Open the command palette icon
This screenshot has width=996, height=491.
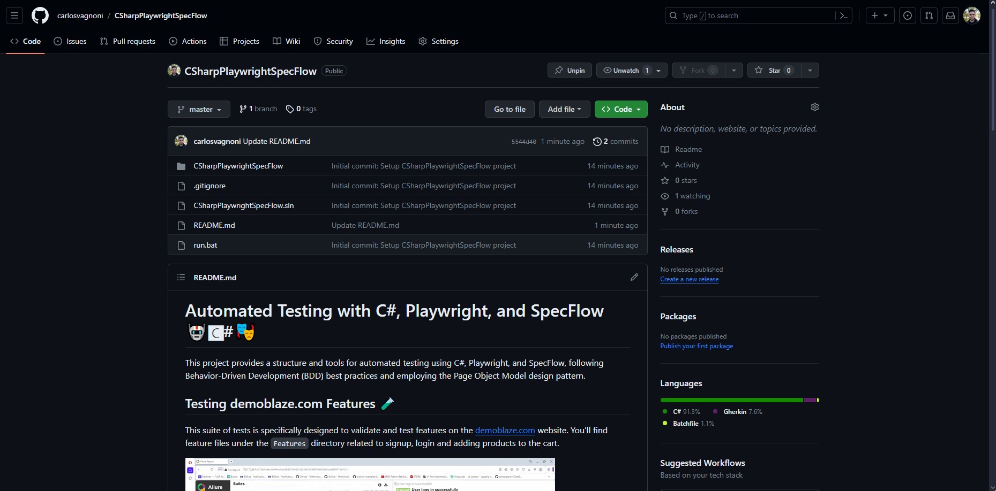843,16
